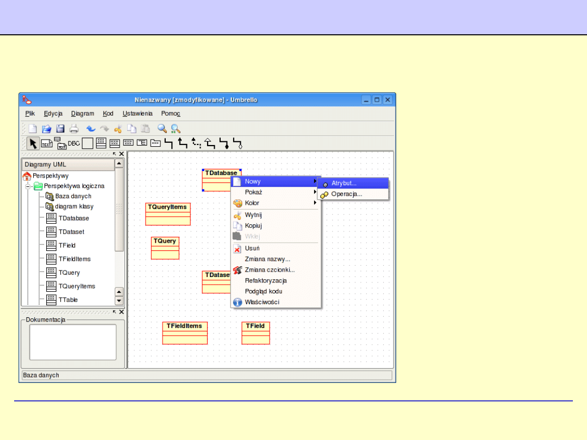587x440 pixels.
Task: Click the Dokumentacja text box
Action: (x=73, y=342)
